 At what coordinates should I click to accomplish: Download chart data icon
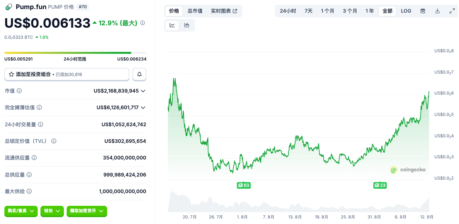(438, 11)
